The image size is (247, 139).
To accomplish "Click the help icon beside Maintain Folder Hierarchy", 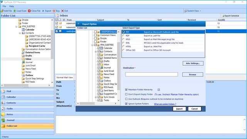I will pyautogui.click(x=159, y=90).
